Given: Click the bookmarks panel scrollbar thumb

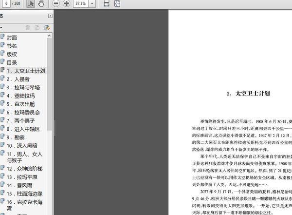Looking at the screenshot, I should [49, 84].
